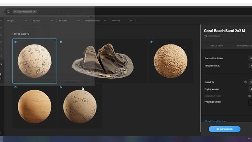252x142 pixels.
Task: Click the downloaded checkmark on the rock formation asset
Action: click(61, 42)
